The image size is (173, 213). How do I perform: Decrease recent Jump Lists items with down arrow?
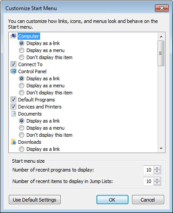pos(157,183)
